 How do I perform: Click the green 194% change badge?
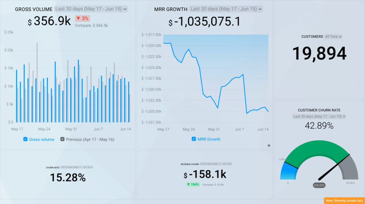(193, 185)
